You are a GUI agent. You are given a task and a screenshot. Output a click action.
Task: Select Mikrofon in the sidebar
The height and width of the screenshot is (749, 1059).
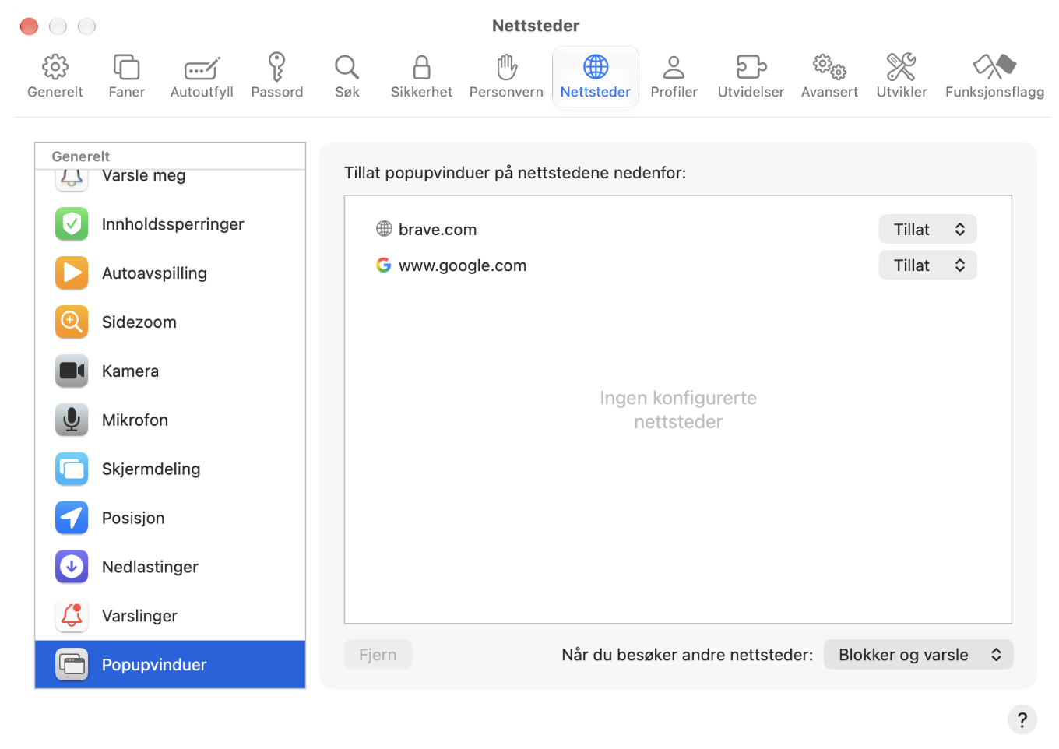170,420
